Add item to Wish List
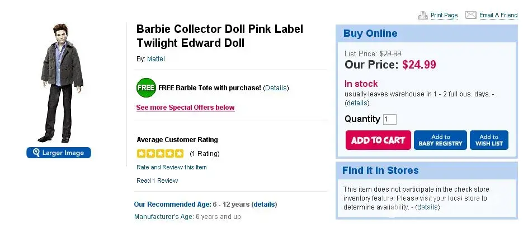 point(489,140)
